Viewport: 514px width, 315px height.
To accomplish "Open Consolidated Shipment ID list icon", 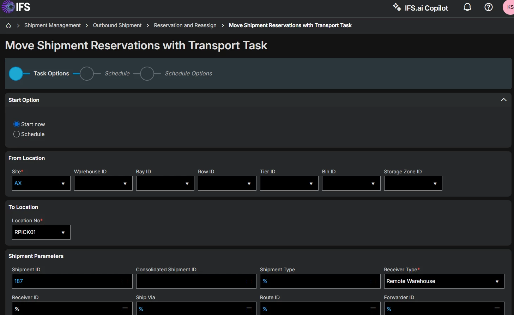I will click(249, 282).
